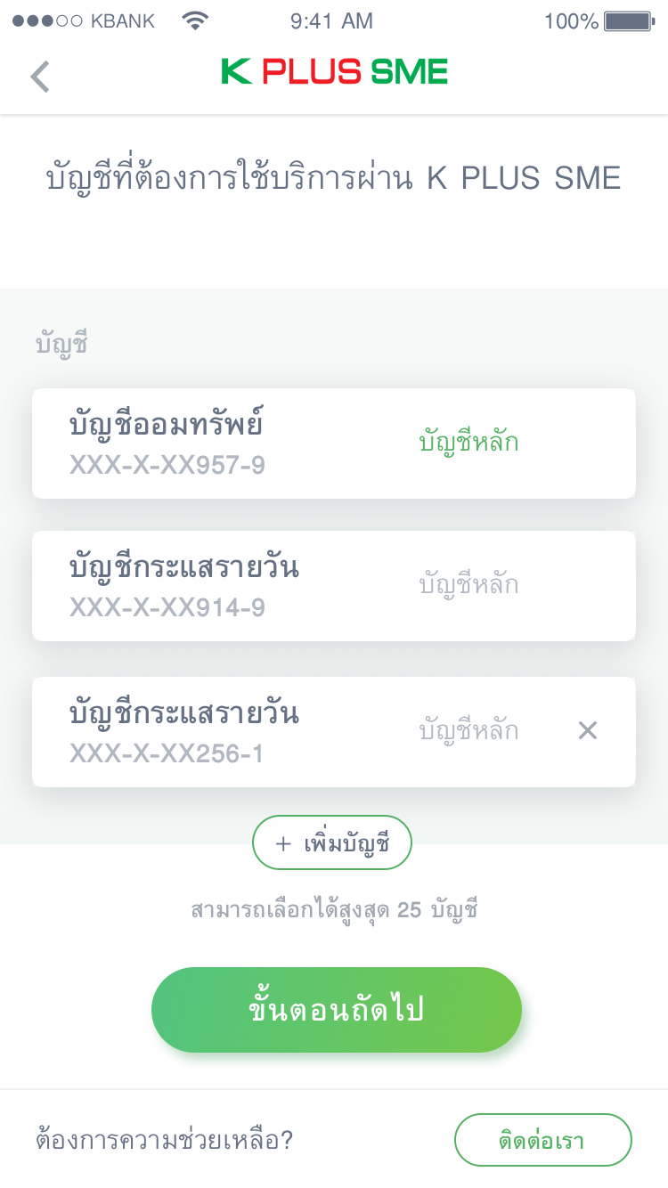668x1188 pixels.
Task: Tap the K PLUS SME logo
Action: (334, 71)
